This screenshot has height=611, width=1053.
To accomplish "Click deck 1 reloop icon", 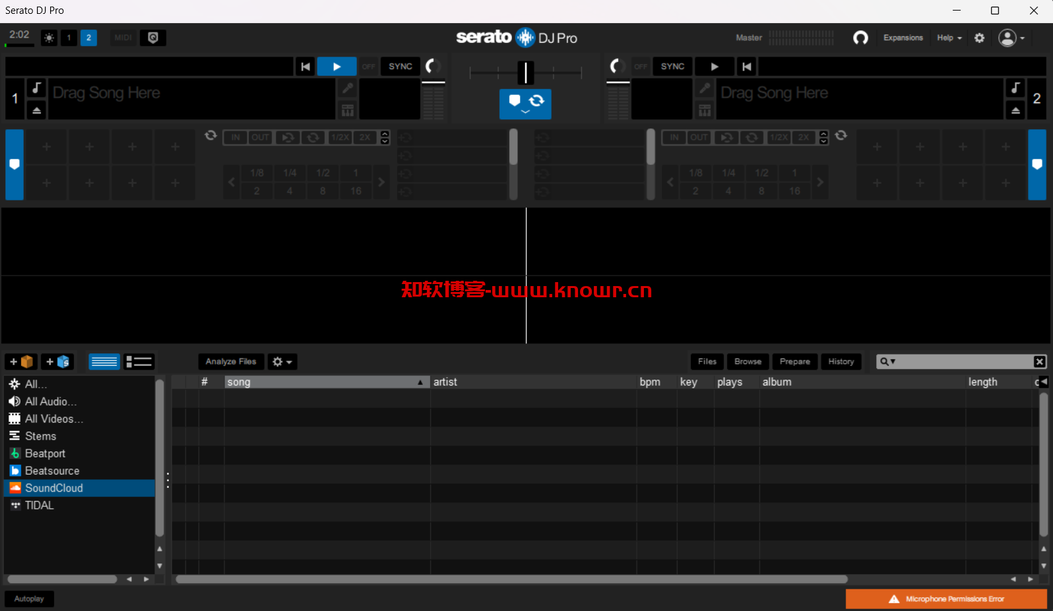I will [288, 137].
